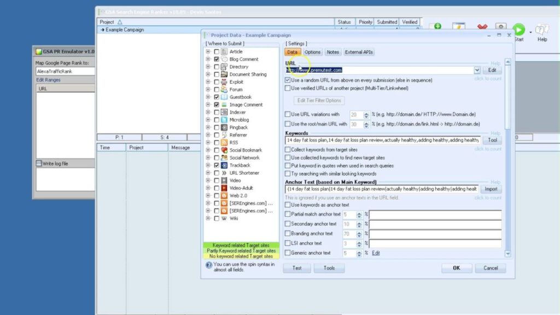
Task: Expand the Web 2.0 tree node
Action: [208, 196]
